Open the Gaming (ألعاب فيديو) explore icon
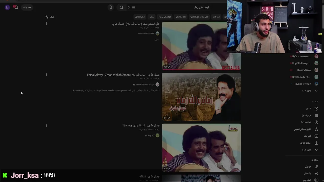324x182 pixels. tap(316, 180)
